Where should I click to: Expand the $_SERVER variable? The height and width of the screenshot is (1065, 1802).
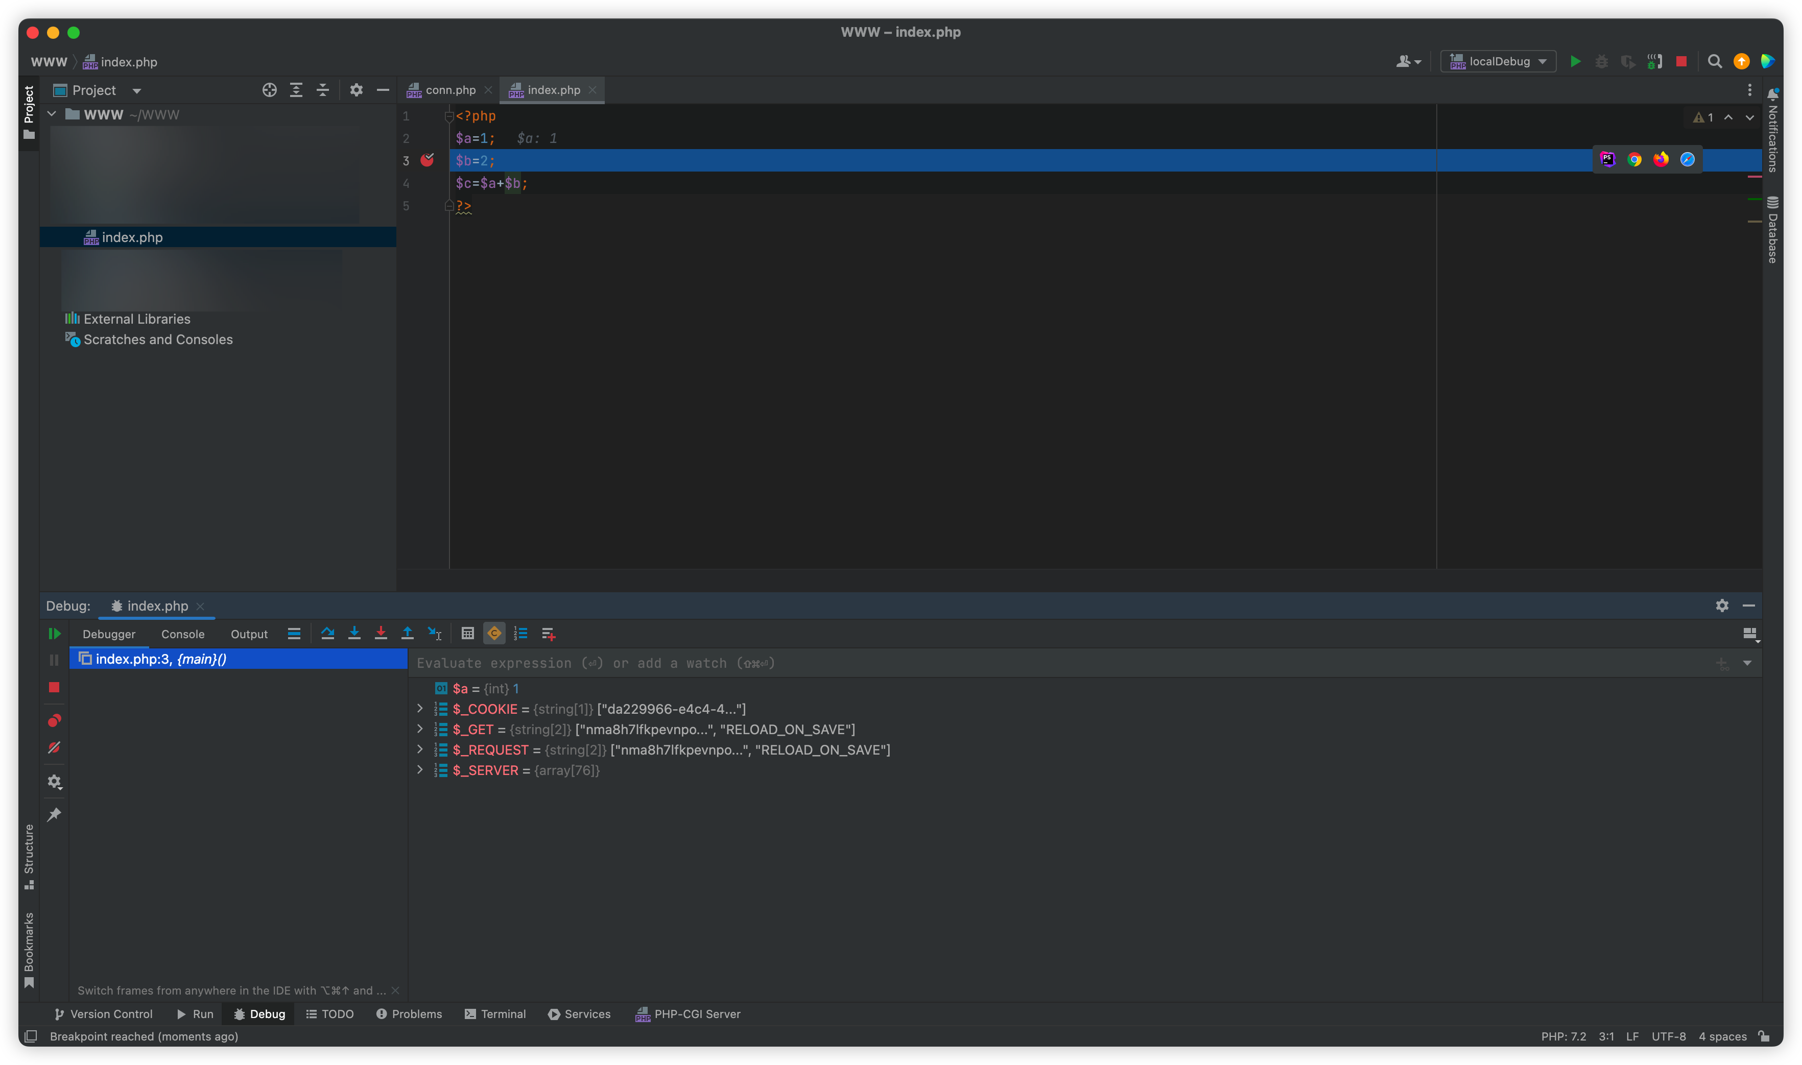coord(420,769)
